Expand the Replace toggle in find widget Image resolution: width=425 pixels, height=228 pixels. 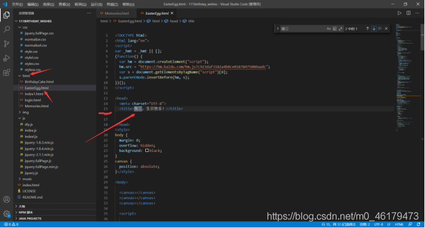[277, 28]
